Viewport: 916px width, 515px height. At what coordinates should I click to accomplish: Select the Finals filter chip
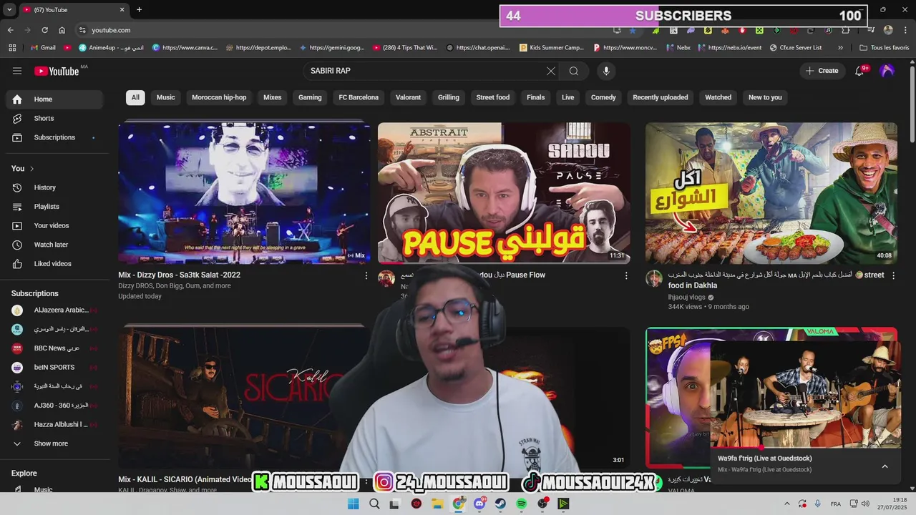tap(536, 97)
